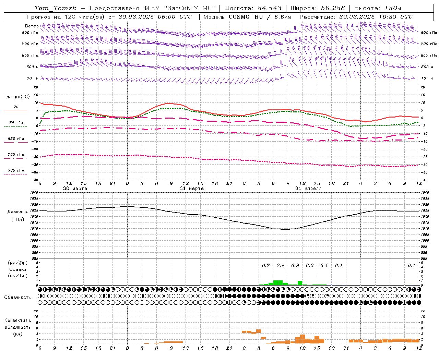
Task: Click the 'Ветер' wind panel label
Action: tap(32, 26)
